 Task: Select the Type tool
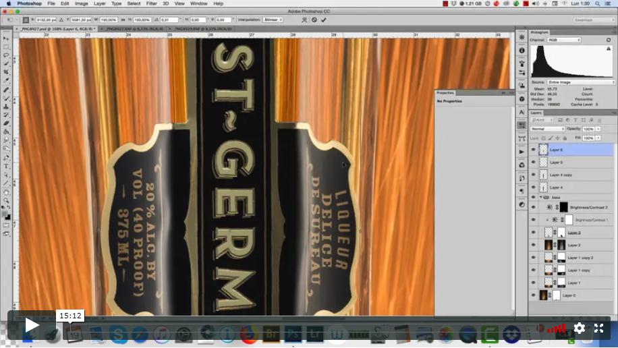click(6, 167)
